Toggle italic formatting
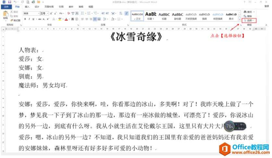Image resolution: width=272 pixels, height=158 pixels. tap(29, 19)
